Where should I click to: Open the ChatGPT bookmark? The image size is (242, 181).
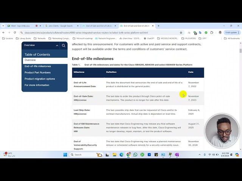[149, 38]
